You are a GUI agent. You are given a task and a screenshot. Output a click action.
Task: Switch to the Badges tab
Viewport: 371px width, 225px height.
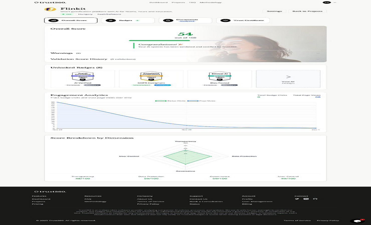click(128, 20)
